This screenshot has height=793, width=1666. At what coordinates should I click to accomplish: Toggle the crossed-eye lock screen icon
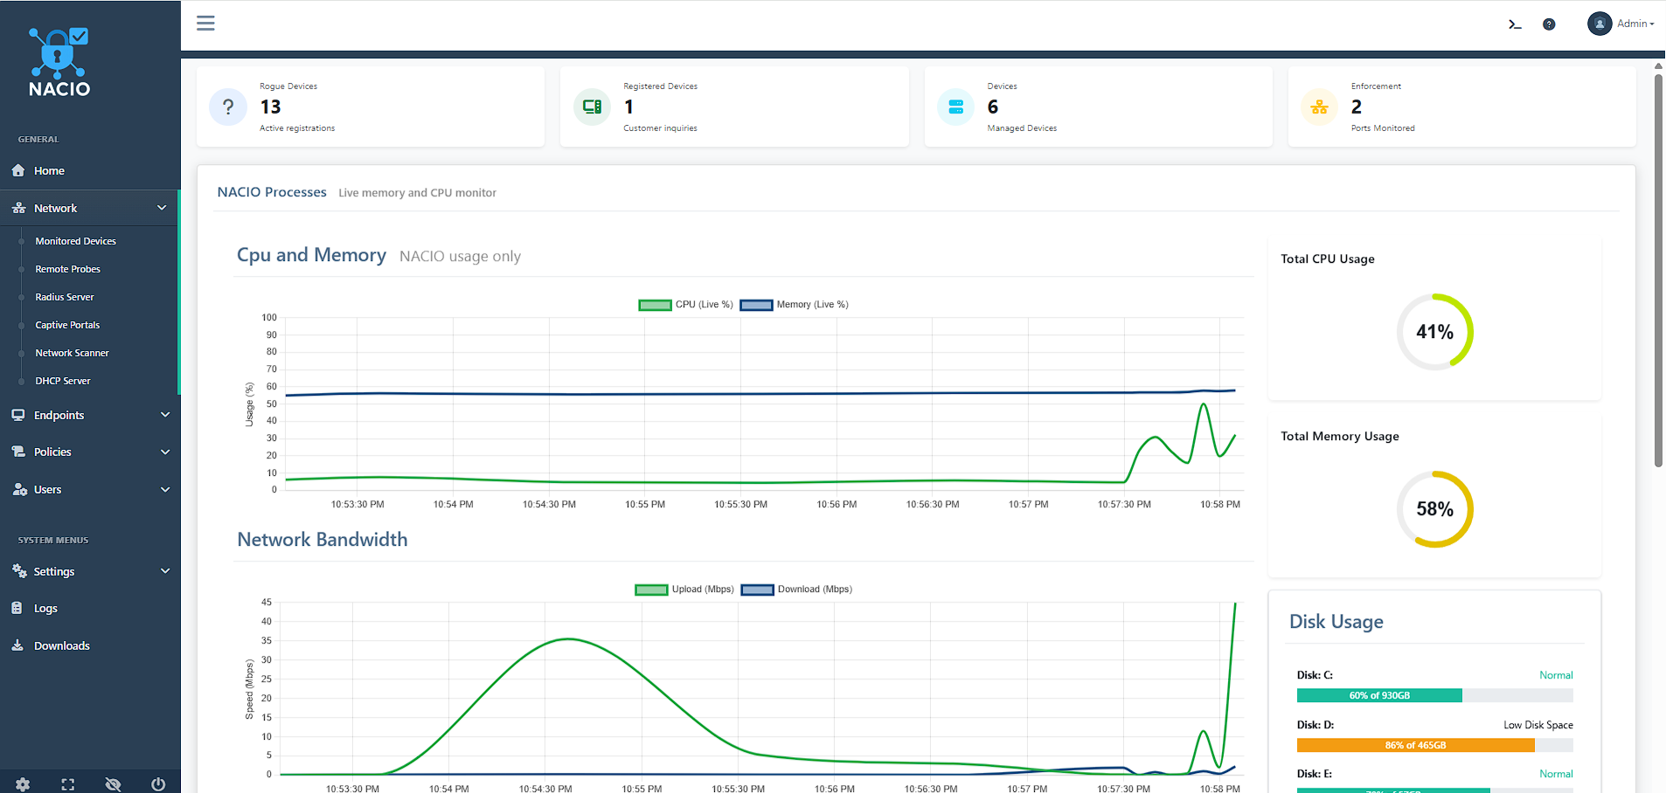tap(113, 784)
